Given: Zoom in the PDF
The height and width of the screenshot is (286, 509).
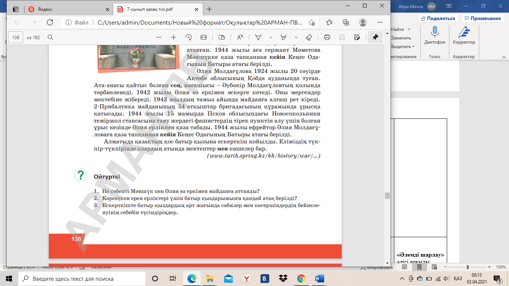Looking at the screenshot, I should click(x=174, y=37).
